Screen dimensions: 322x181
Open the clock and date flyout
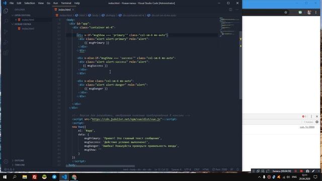(x=305, y=177)
